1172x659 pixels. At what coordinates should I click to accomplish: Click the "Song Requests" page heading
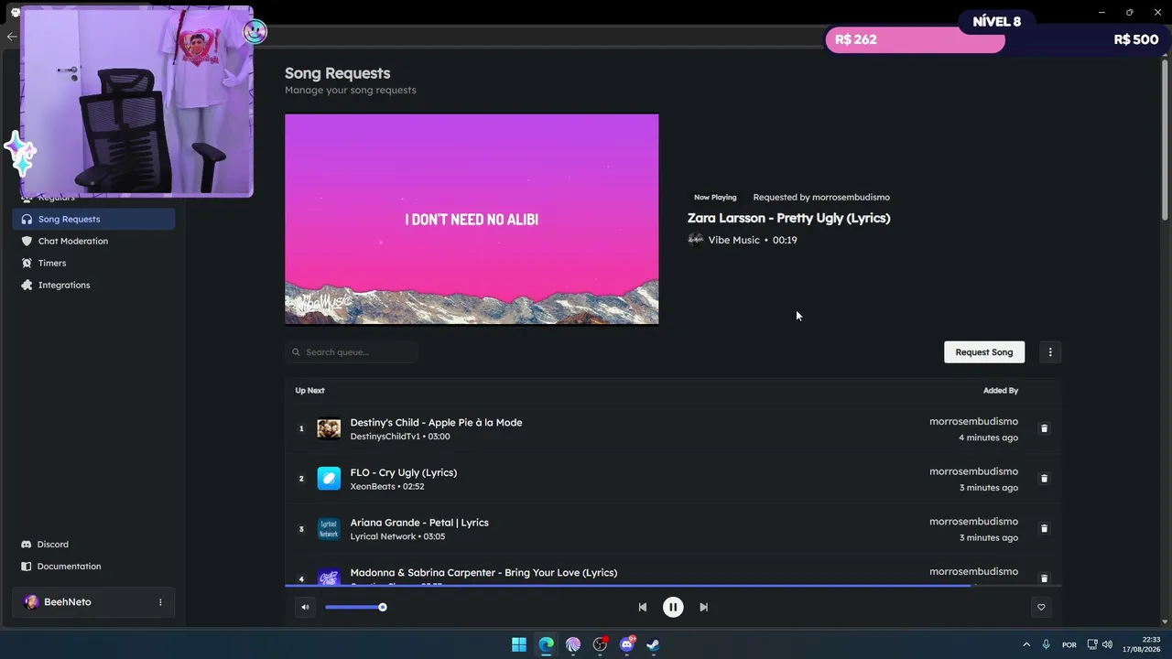click(x=337, y=73)
